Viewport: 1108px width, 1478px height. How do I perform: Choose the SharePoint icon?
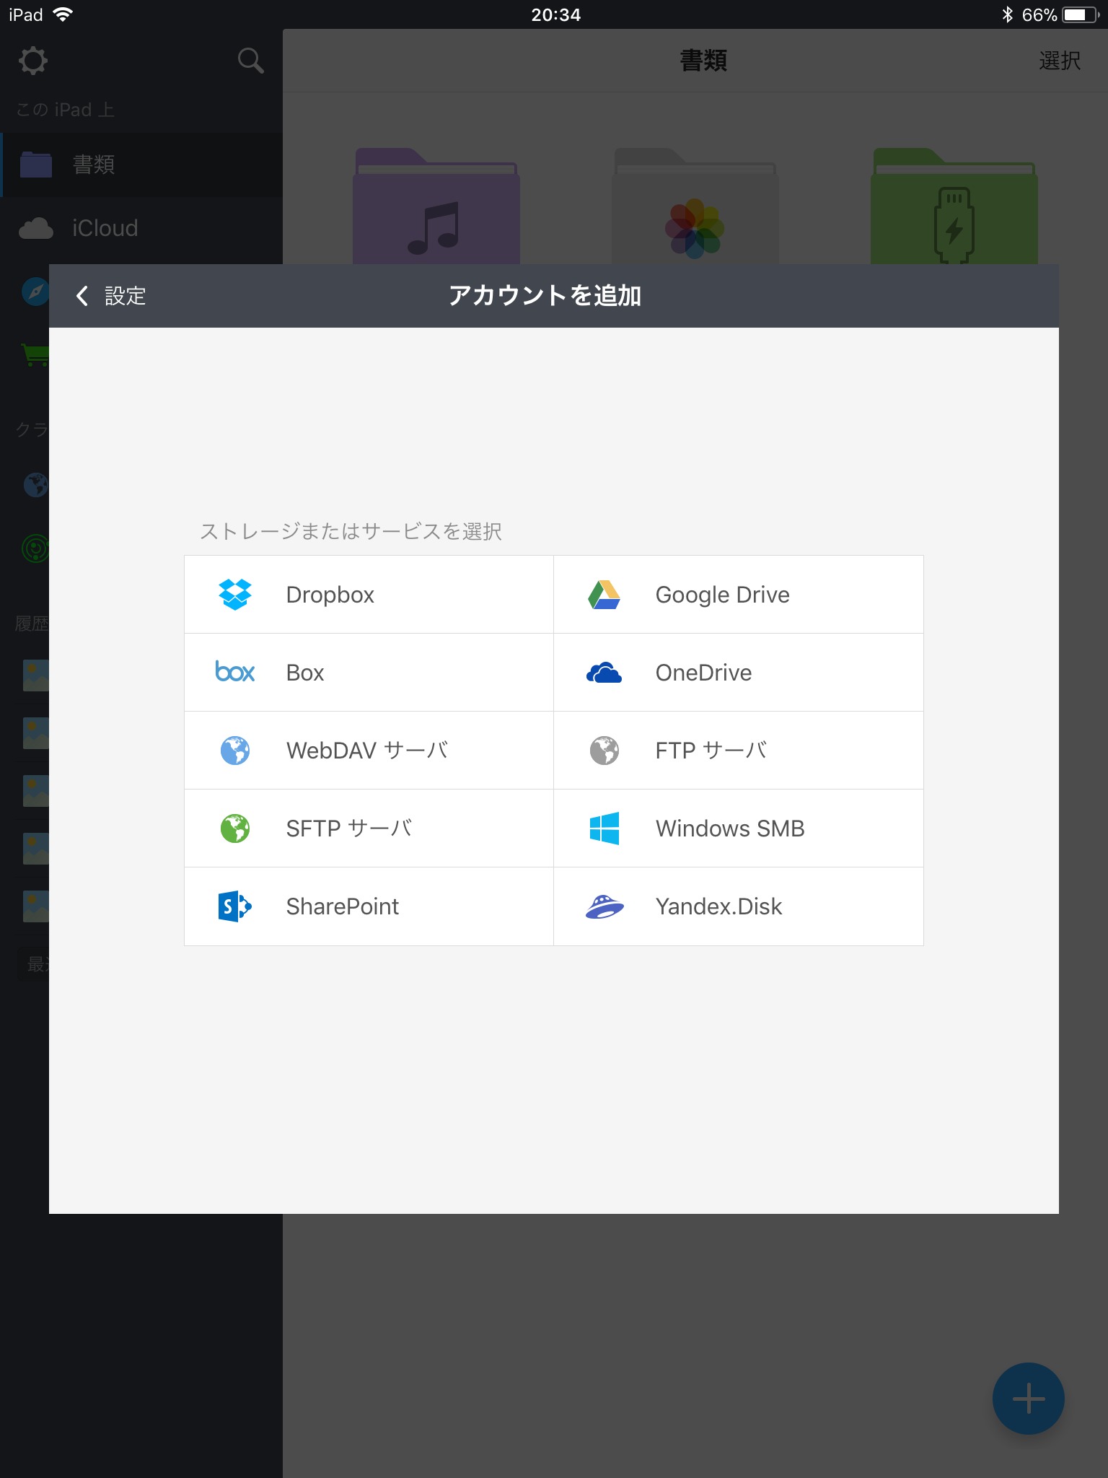pyautogui.click(x=234, y=906)
